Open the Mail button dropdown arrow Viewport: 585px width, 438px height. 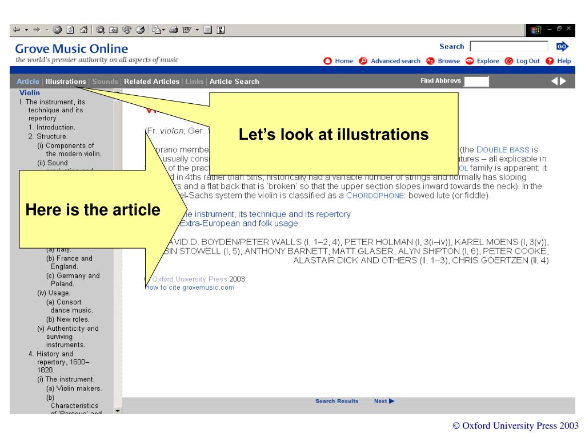pos(163,30)
